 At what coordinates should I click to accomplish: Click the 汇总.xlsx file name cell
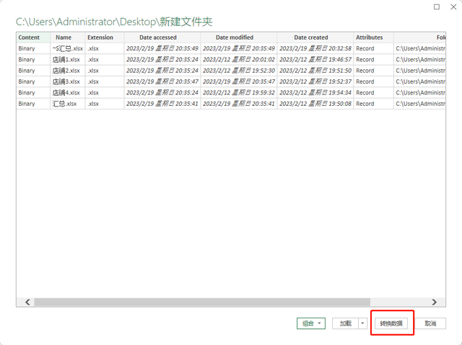click(x=68, y=104)
